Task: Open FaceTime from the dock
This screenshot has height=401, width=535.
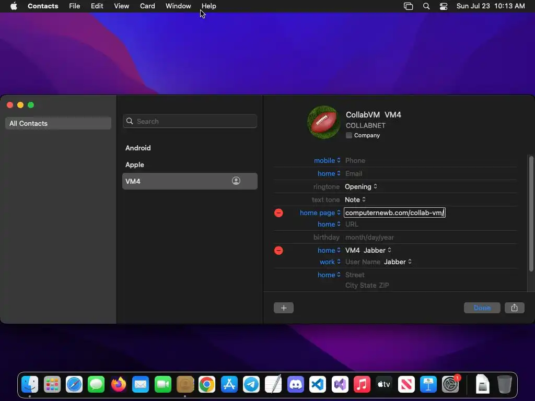Action: click(x=163, y=384)
